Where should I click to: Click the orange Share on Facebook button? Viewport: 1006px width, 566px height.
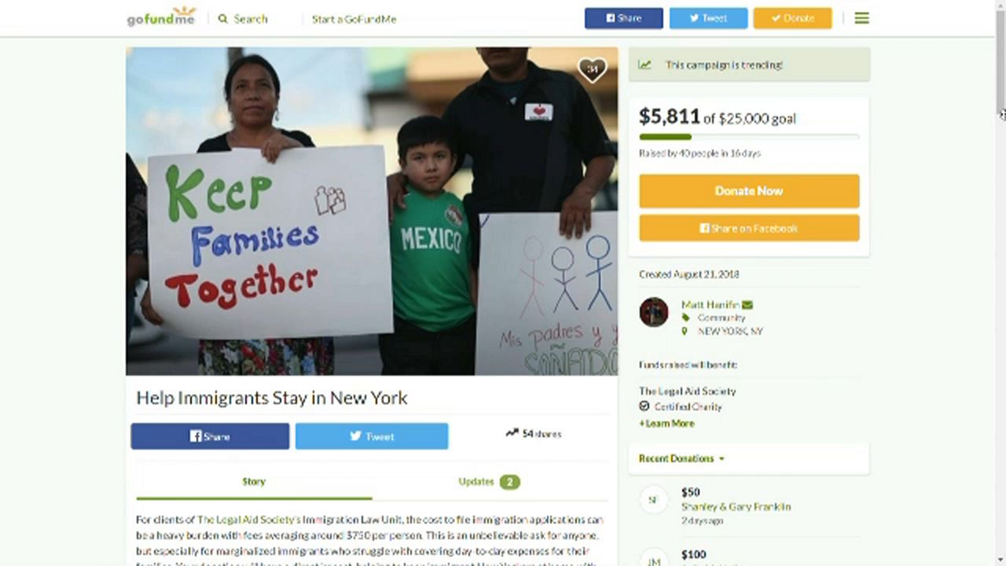tap(749, 228)
